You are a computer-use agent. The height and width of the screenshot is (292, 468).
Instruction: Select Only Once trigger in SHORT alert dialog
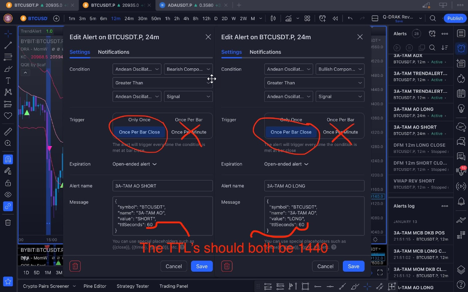tap(139, 120)
